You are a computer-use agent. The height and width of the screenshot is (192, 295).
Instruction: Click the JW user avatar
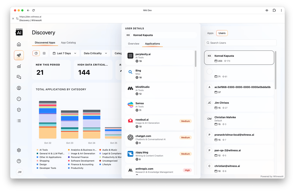click(x=19, y=172)
